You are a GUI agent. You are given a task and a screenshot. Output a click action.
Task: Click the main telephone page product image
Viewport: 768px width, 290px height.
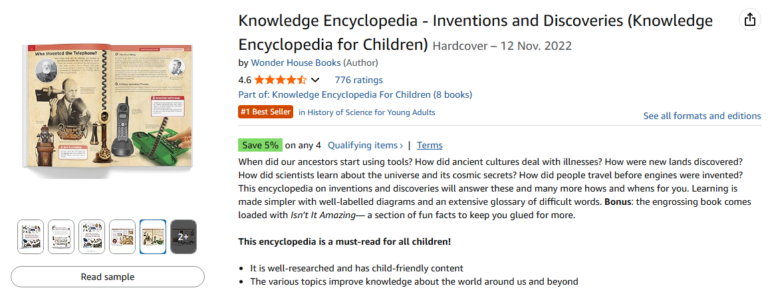click(x=107, y=107)
